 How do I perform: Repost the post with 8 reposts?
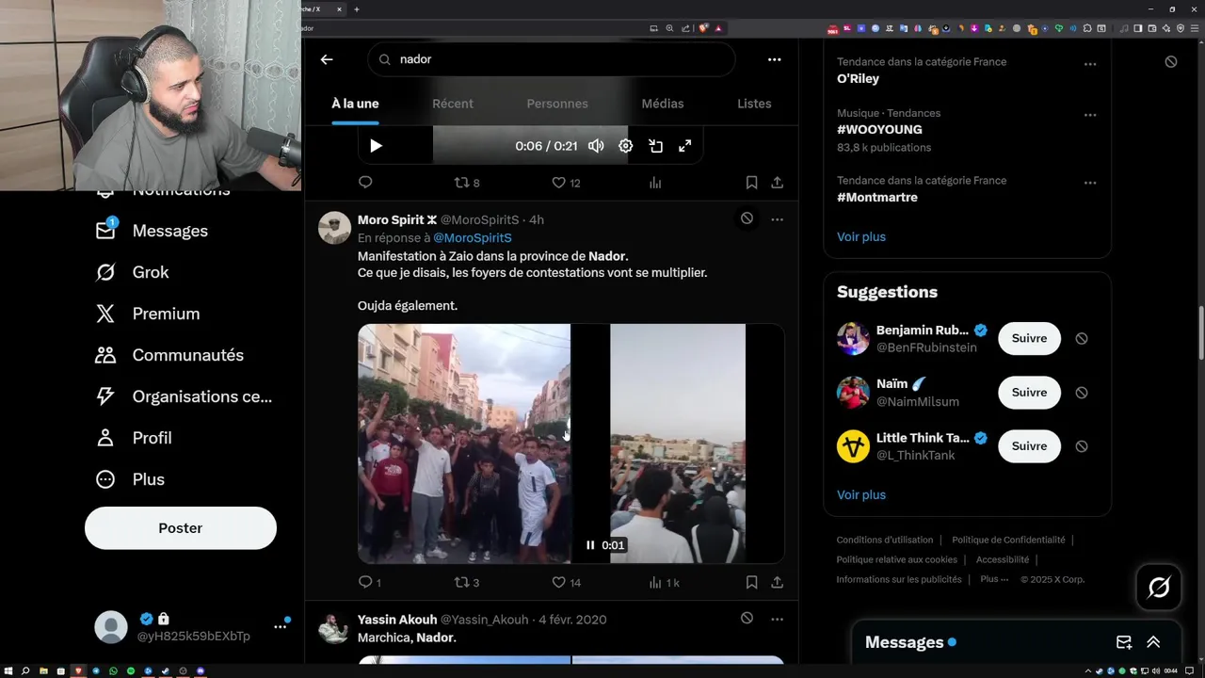point(467,183)
